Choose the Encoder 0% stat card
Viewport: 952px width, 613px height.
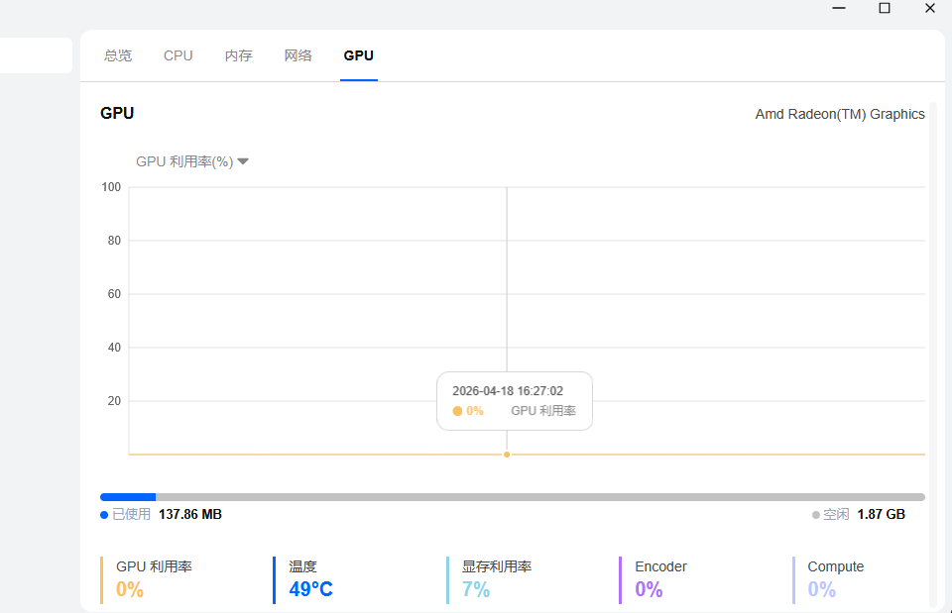[660, 579]
